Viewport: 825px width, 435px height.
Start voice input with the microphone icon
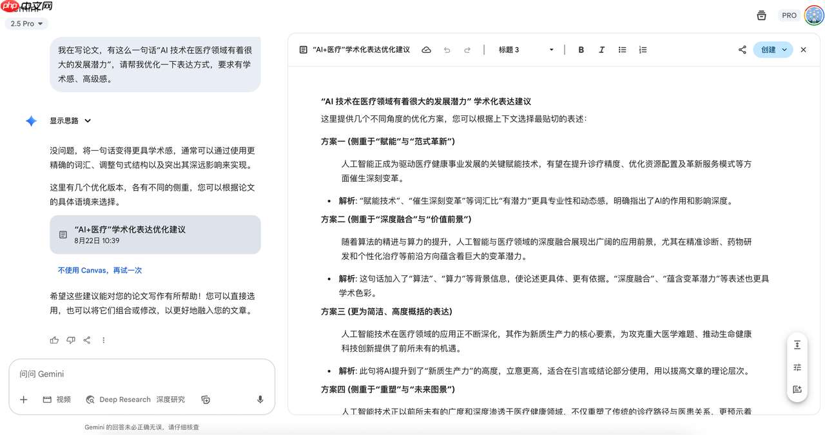tap(260, 400)
